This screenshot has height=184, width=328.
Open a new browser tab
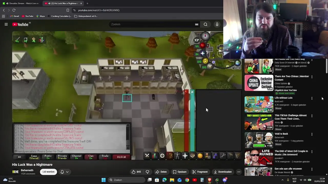tap(87, 3)
